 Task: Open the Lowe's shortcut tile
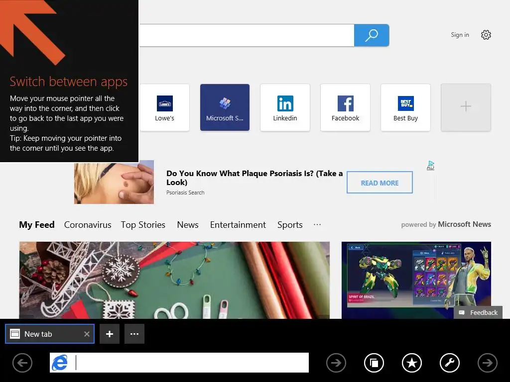[164, 107]
